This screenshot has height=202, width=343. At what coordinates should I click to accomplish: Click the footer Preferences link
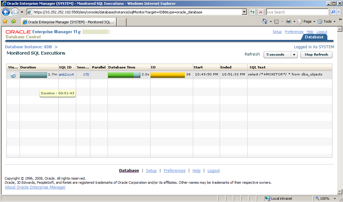point(175,171)
